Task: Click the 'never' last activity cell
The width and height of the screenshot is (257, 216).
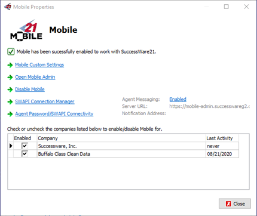Action: pos(222,146)
